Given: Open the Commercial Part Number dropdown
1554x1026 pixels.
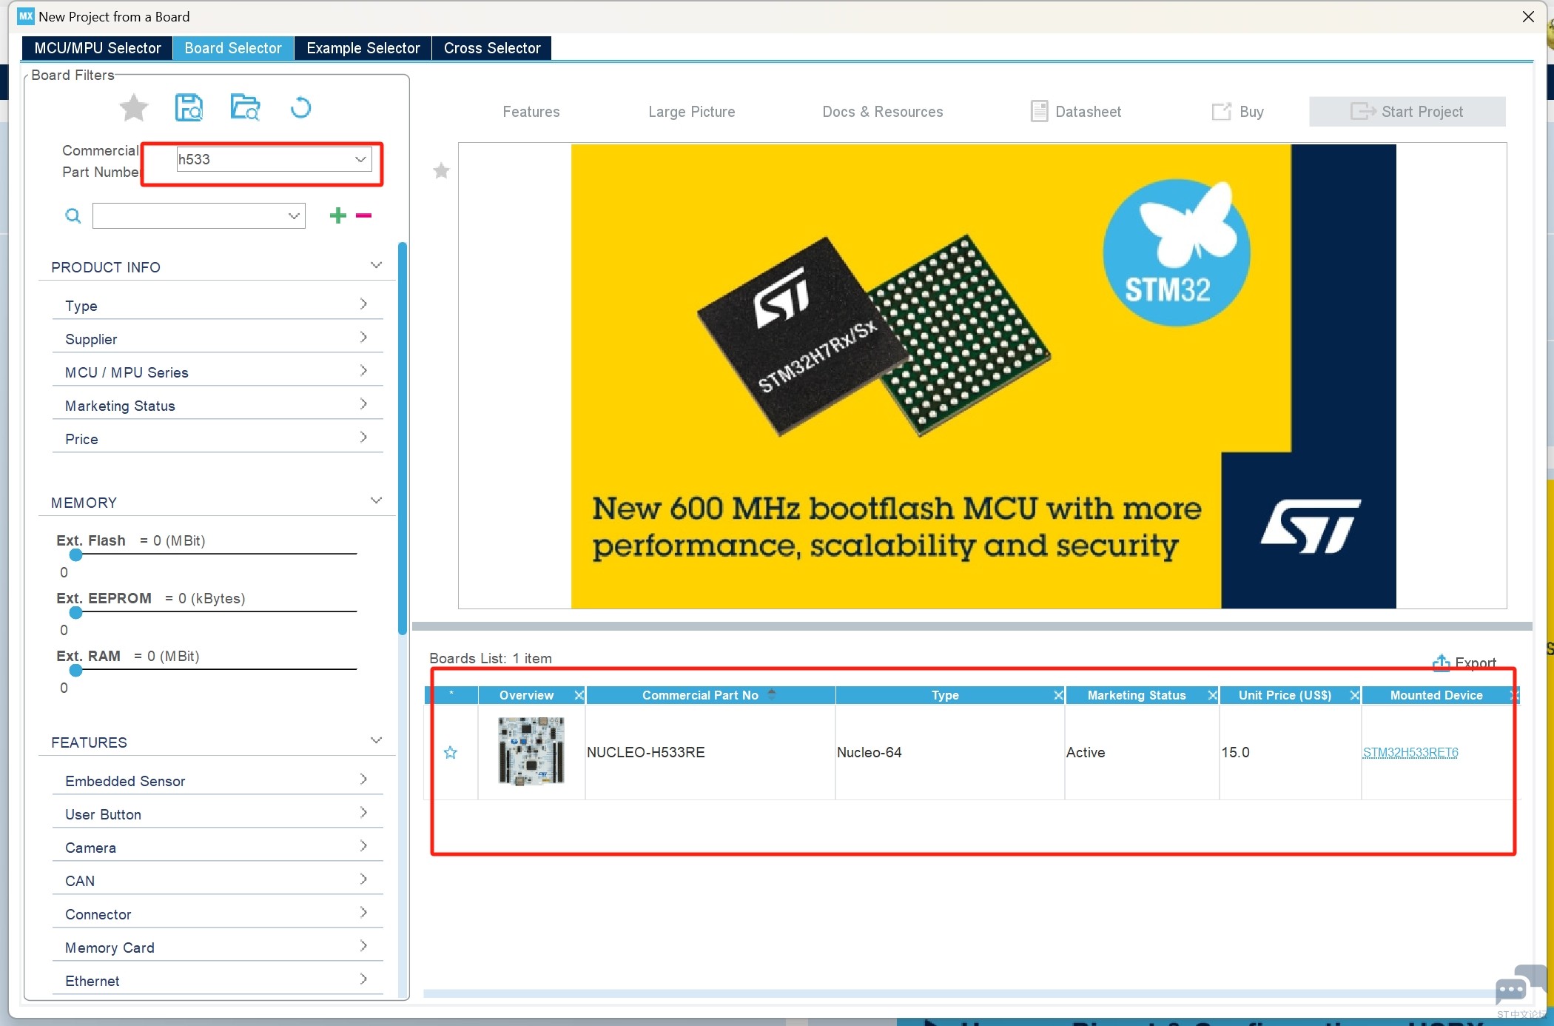Looking at the screenshot, I should click(360, 159).
